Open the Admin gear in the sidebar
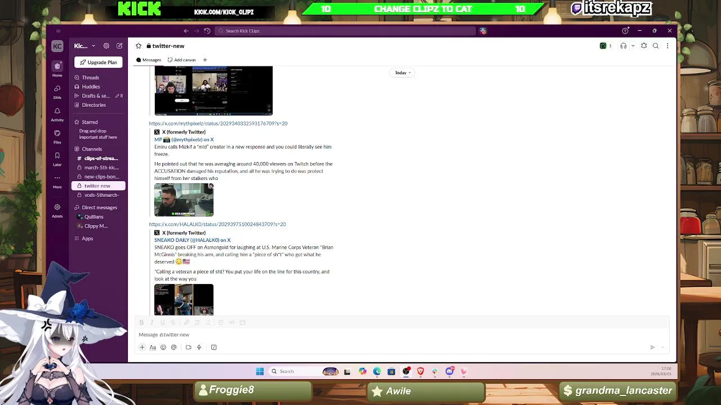 click(57, 210)
